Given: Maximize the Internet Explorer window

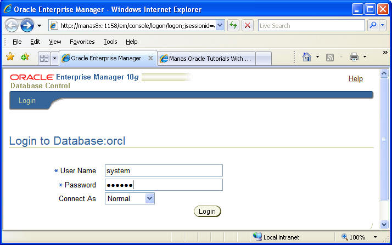Looking at the screenshot, I should 370,9.
